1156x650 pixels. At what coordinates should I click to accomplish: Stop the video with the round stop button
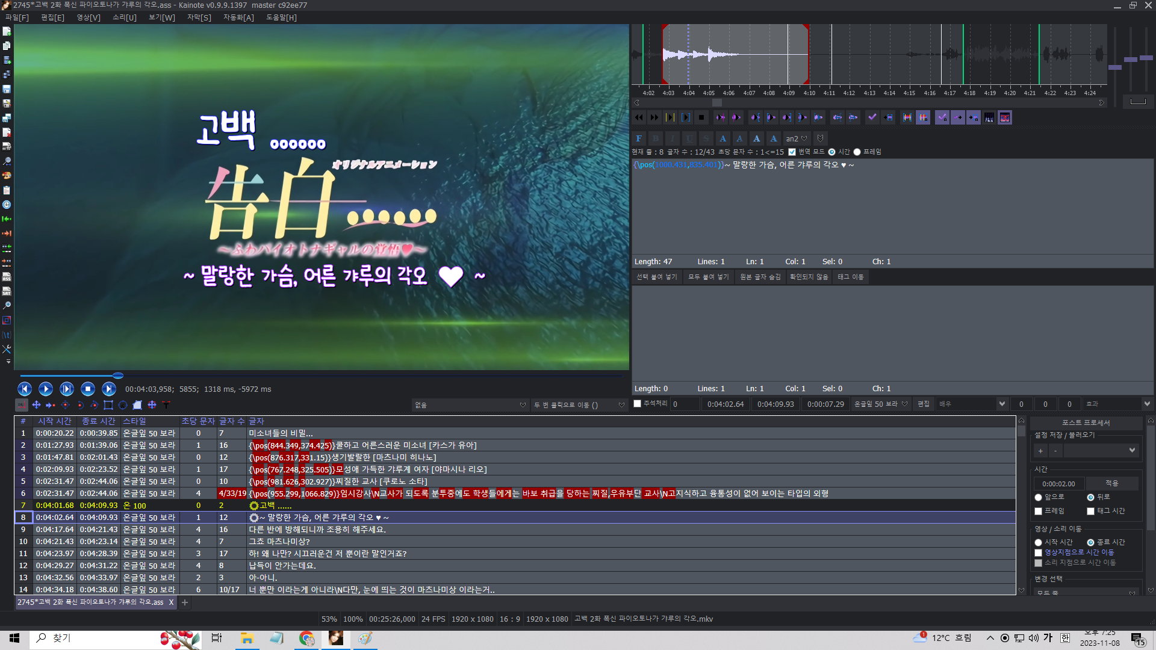pyautogui.click(x=88, y=389)
